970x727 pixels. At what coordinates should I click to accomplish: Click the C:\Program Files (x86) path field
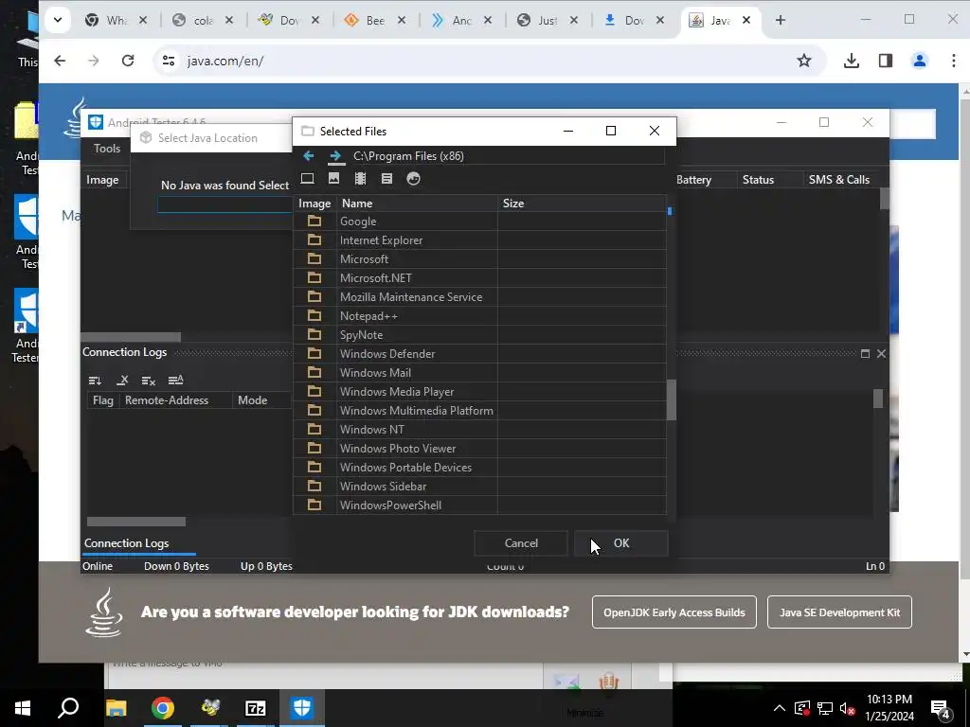[x=508, y=156]
